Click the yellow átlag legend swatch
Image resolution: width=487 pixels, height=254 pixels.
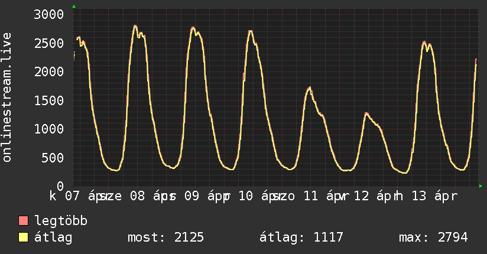[x=24, y=238]
